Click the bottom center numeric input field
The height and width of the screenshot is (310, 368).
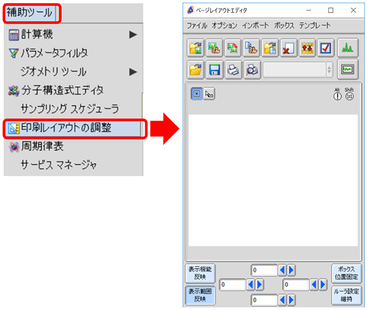(x=264, y=300)
